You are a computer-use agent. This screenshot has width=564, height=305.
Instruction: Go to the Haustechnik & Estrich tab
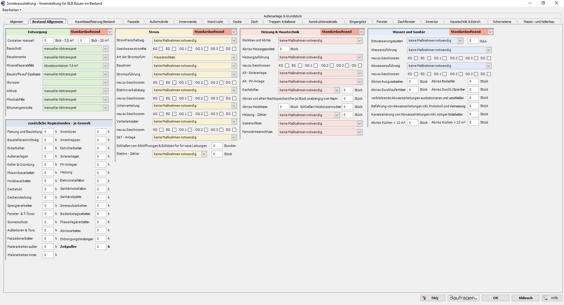point(465,22)
